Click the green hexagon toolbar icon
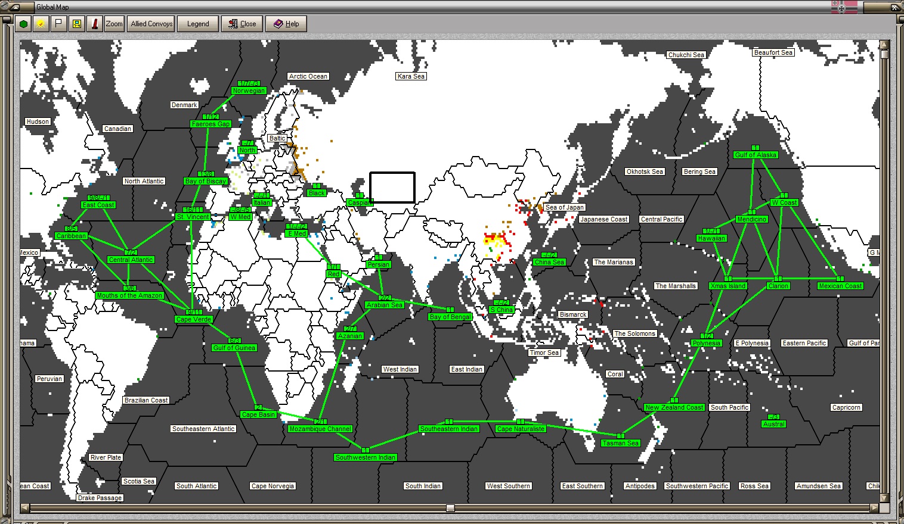Screen dimensions: 904x524 click(x=23, y=24)
